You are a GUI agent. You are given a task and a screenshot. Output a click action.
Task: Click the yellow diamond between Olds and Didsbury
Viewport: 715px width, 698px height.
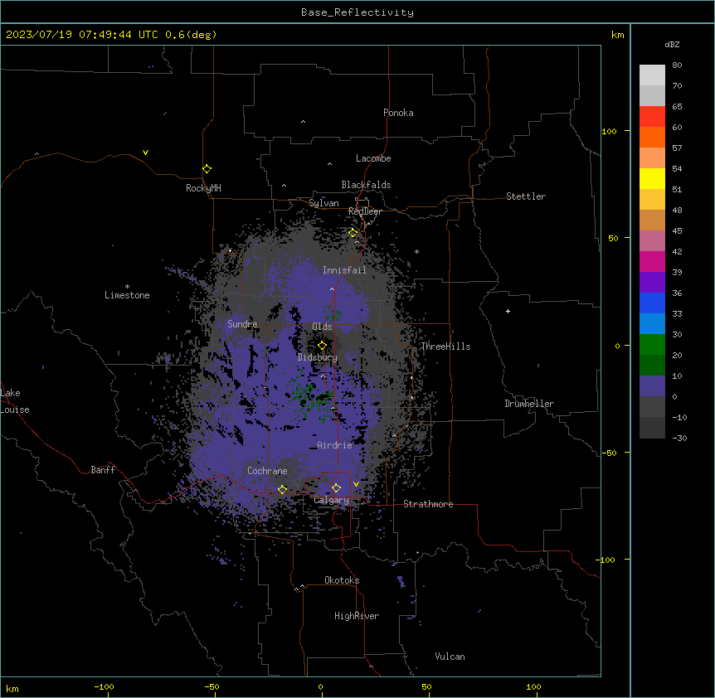pos(322,346)
